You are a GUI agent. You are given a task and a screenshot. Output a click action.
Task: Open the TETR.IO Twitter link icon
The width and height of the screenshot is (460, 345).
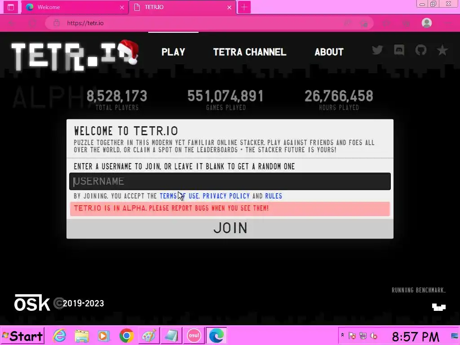pos(377,50)
